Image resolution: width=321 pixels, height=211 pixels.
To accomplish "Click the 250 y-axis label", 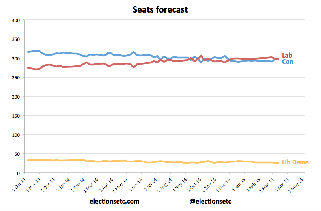I will pos(15,78).
